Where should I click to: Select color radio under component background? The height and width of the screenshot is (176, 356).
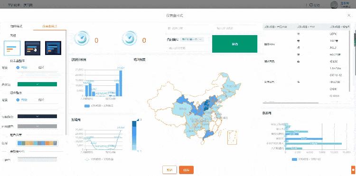(18, 100)
